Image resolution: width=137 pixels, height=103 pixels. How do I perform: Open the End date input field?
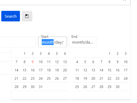pyautogui.click(x=83, y=42)
